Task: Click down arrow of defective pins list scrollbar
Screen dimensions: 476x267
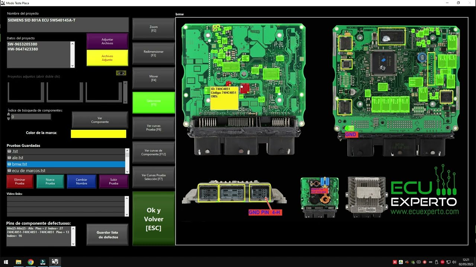Action: (73, 244)
